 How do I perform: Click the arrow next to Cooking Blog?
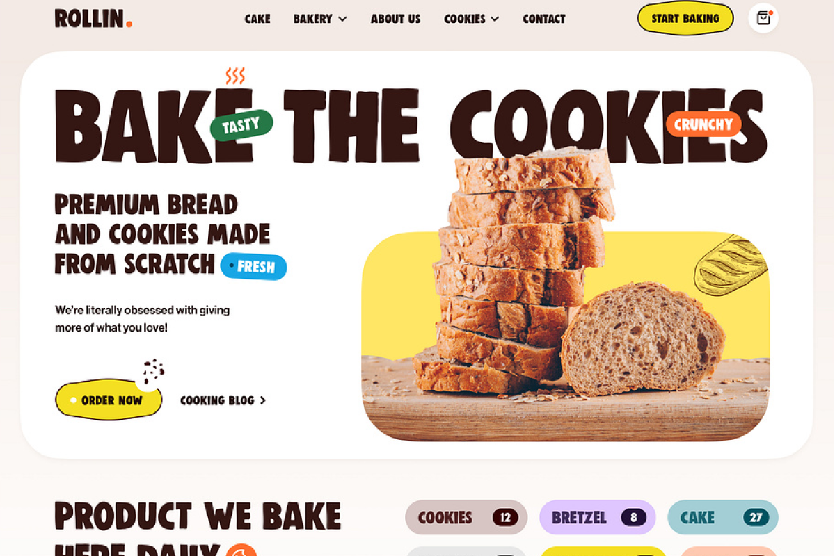point(262,400)
